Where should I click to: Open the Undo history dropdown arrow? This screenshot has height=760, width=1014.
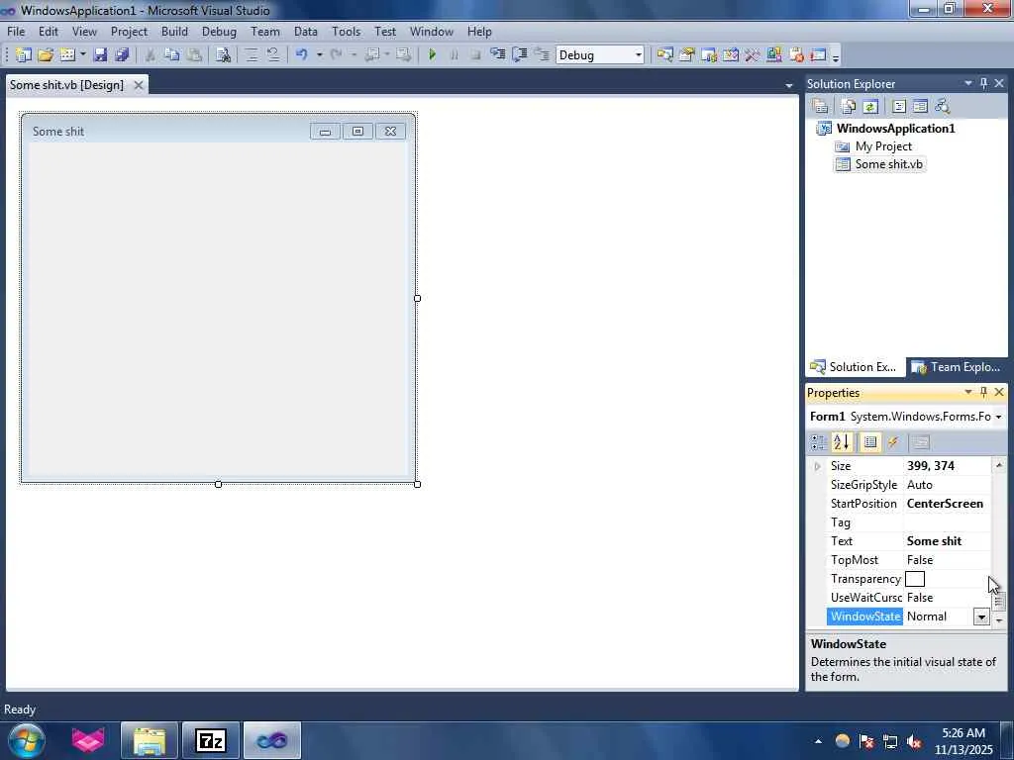[x=320, y=55]
